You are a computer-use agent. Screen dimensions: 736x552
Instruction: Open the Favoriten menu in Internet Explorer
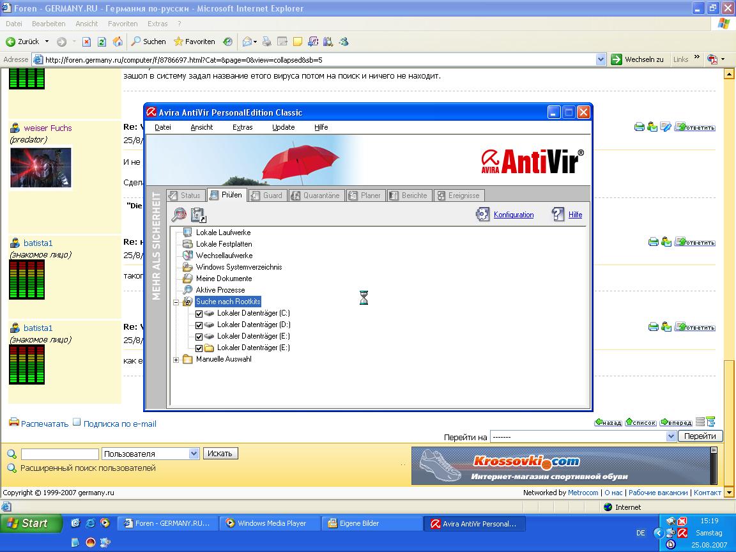[123, 24]
